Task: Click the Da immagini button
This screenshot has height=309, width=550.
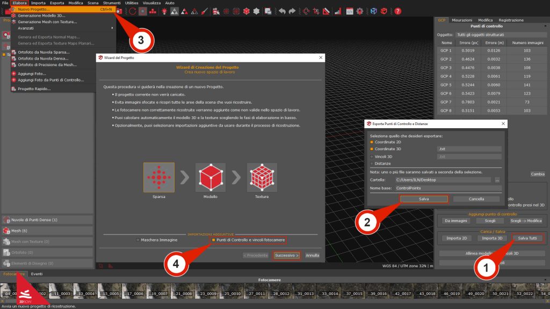Action: (x=455, y=220)
